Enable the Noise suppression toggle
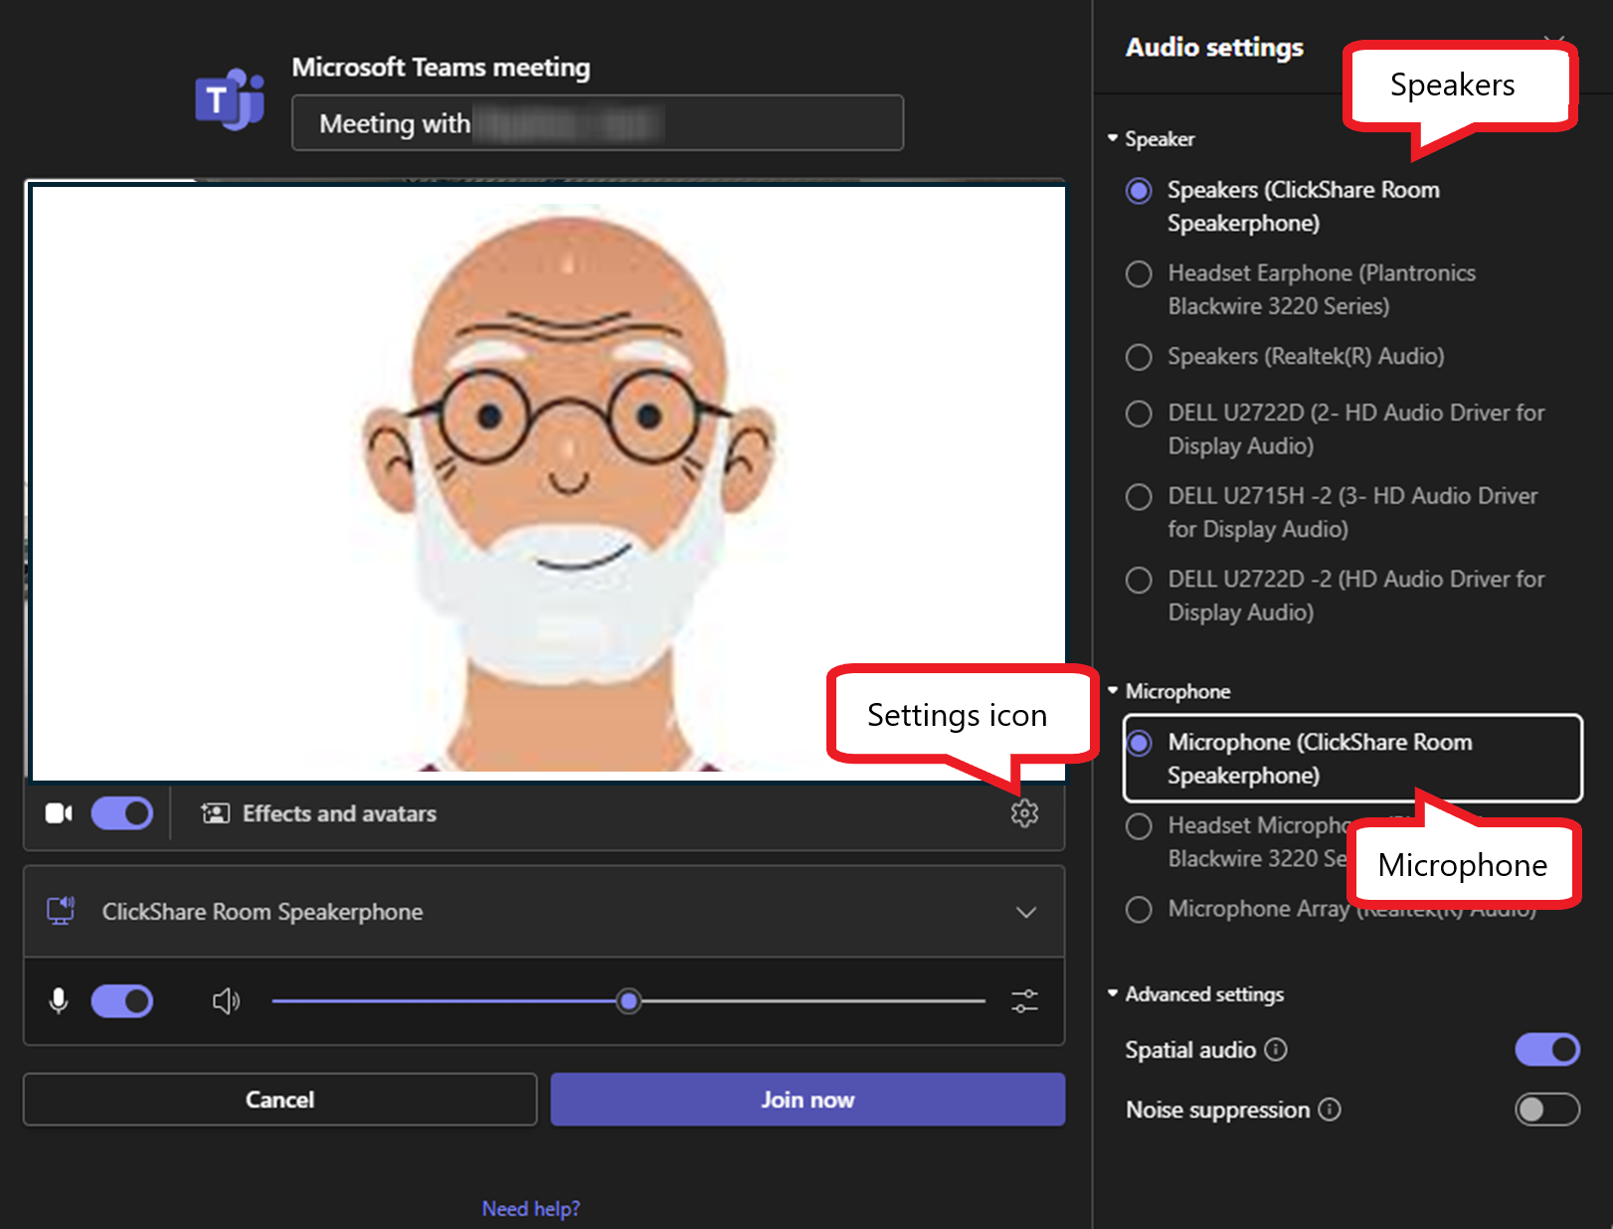Screen dimensions: 1613x1229 (x=1547, y=1109)
